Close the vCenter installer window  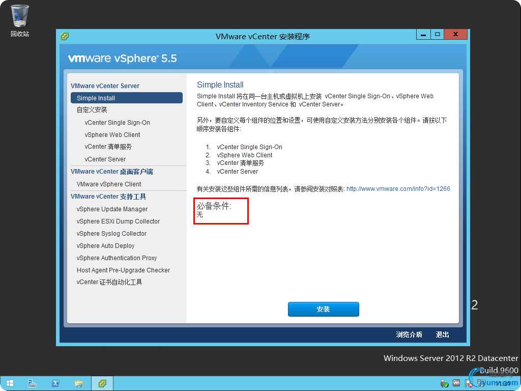click(x=455, y=35)
